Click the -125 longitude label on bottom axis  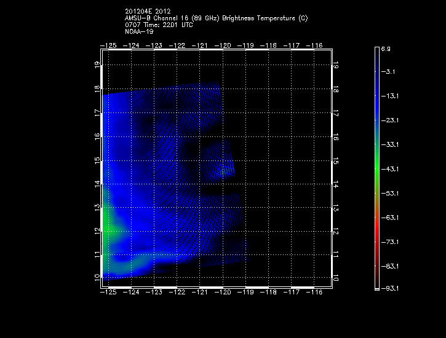click(108, 292)
